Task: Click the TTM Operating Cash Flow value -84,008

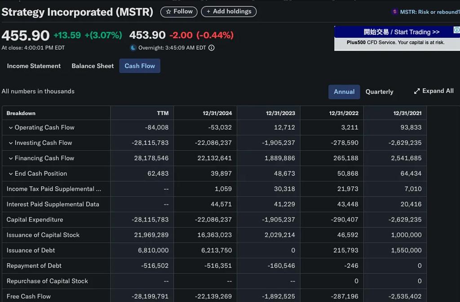Action: (157, 128)
